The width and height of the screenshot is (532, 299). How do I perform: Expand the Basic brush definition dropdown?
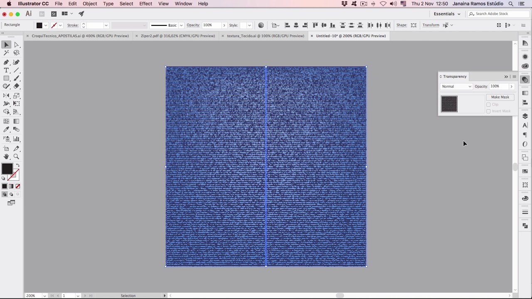click(x=181, y=25)
